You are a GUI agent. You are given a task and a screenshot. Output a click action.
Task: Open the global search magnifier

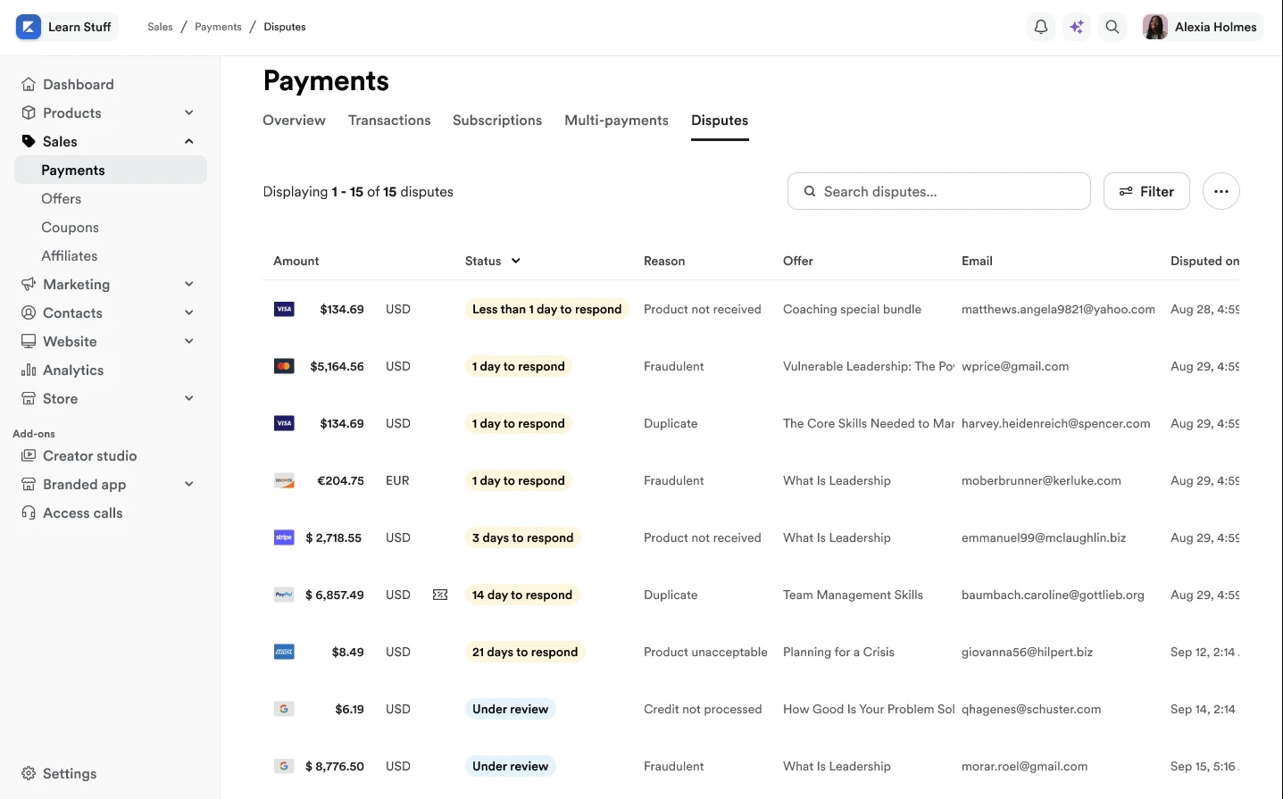1112,27
